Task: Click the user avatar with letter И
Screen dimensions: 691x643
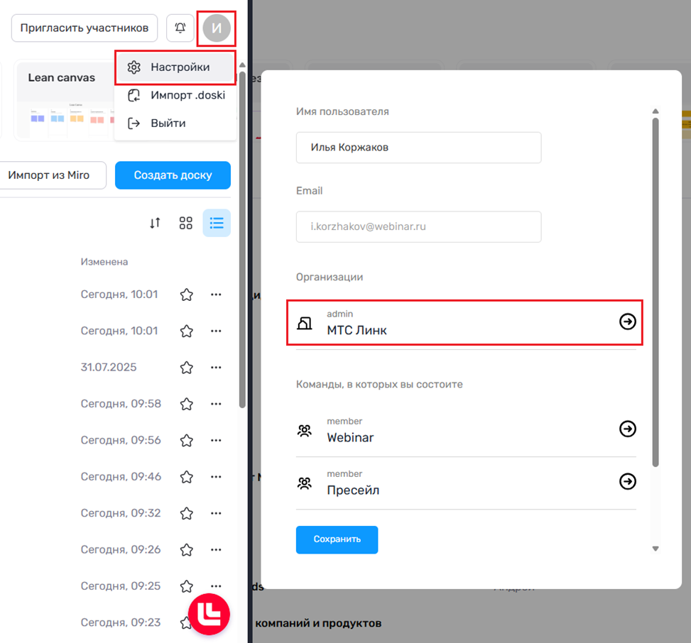Action: [217, 28]
